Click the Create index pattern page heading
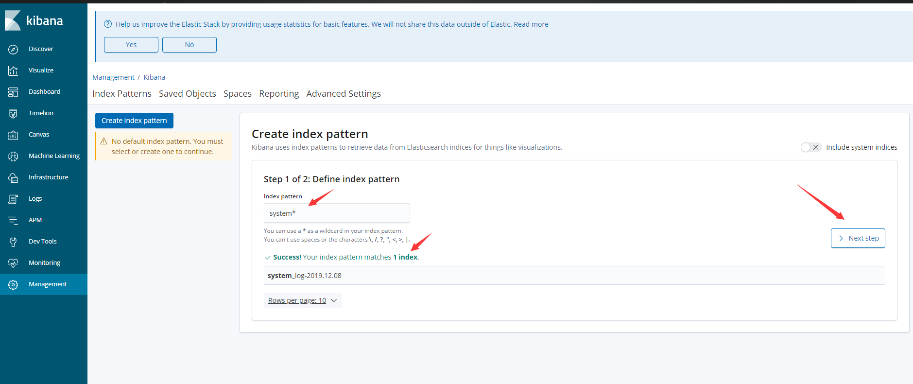This screenshot has width=913, height=384. [310, 134]
